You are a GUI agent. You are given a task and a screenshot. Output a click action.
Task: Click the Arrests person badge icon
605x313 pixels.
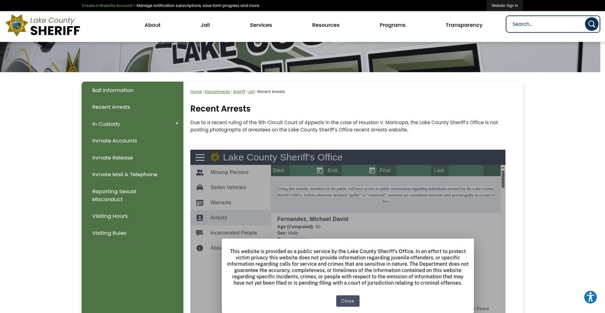[200, 218]
